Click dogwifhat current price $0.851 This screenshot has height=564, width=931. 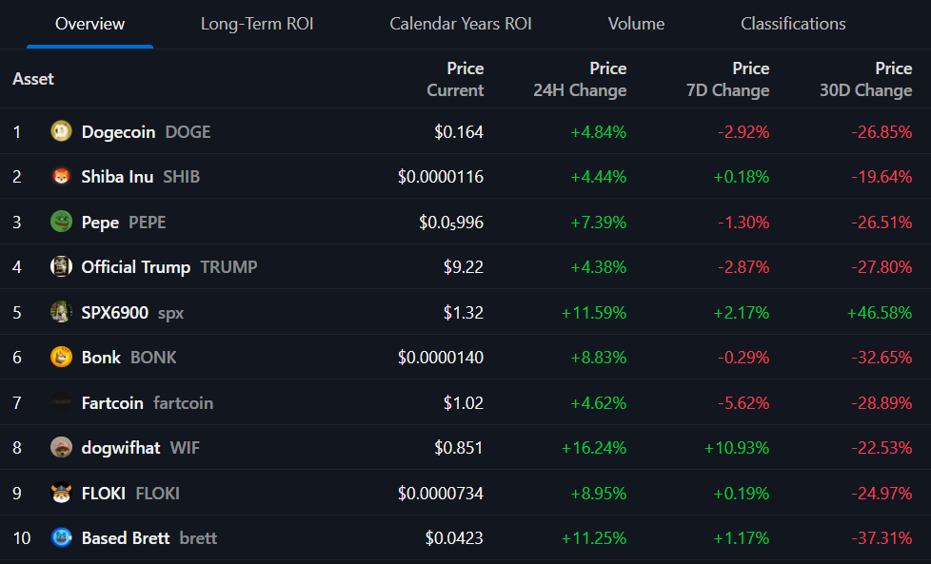point(459,448)
